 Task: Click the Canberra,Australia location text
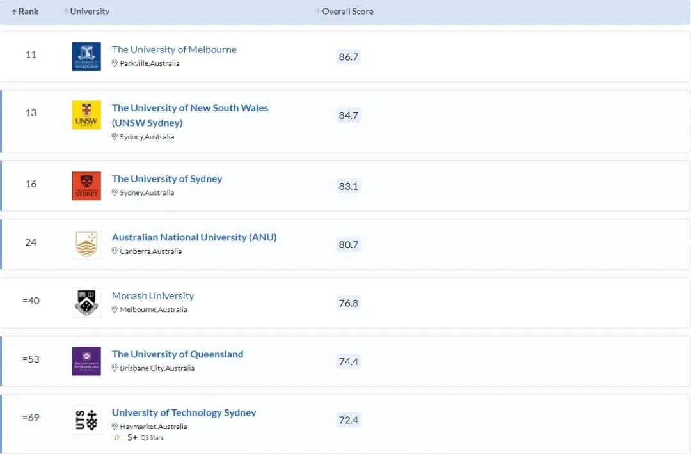coord(151,251)
